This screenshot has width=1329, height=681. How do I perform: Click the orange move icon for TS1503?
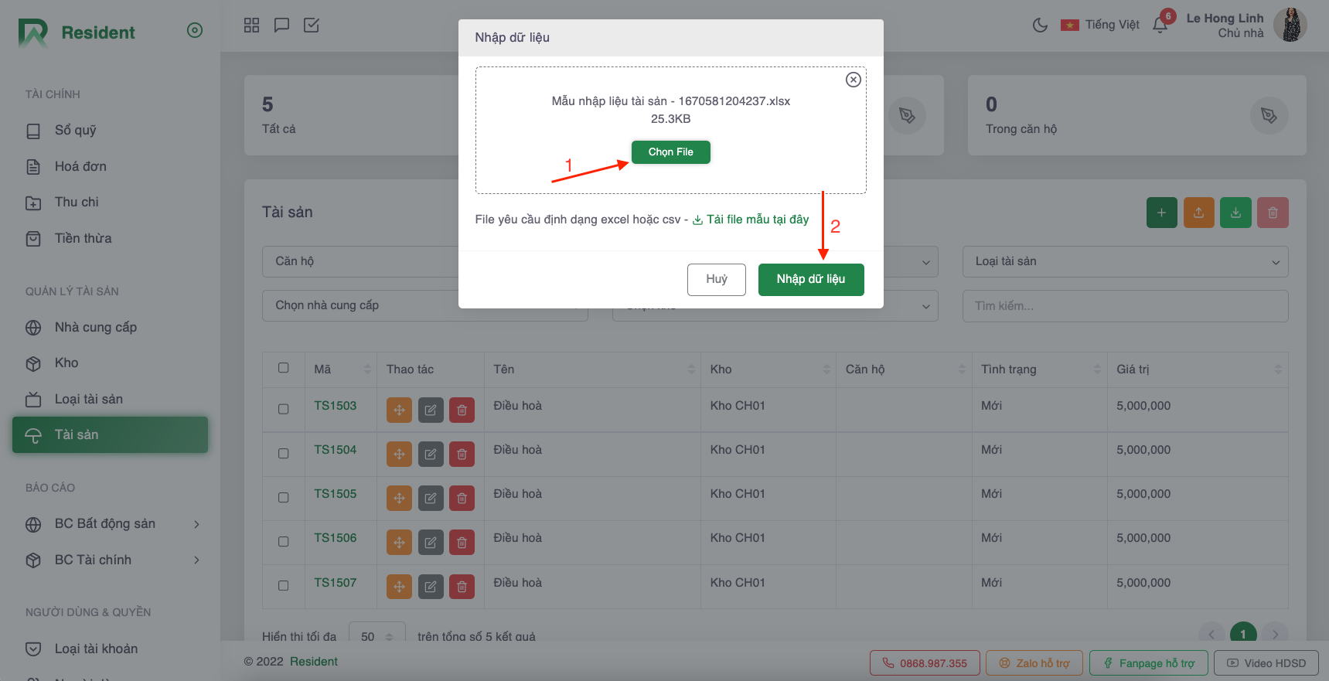tap(399, 410)
